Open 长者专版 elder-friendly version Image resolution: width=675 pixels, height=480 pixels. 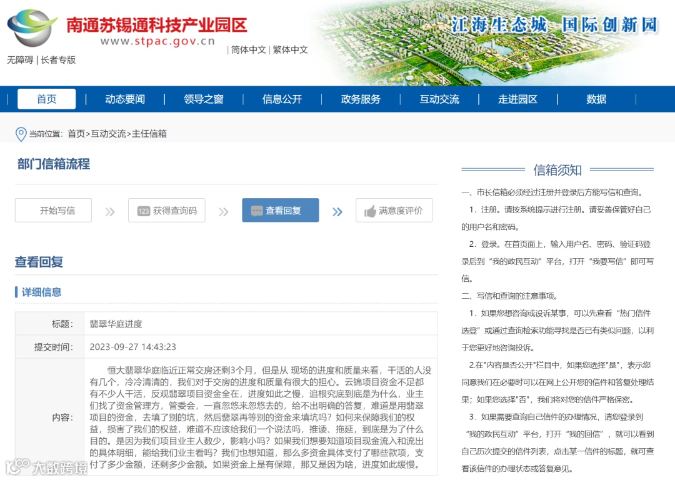click(x=58, y=60)
